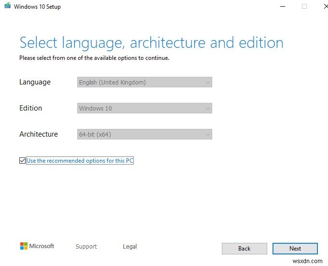Click the disabled maximize button
Image resolution: width=328 pixels, height=266 pixels.
pyautogui.click(x=304, y=6)
